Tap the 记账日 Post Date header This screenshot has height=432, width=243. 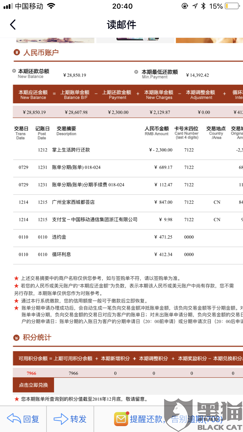click(x=42, y=133)
